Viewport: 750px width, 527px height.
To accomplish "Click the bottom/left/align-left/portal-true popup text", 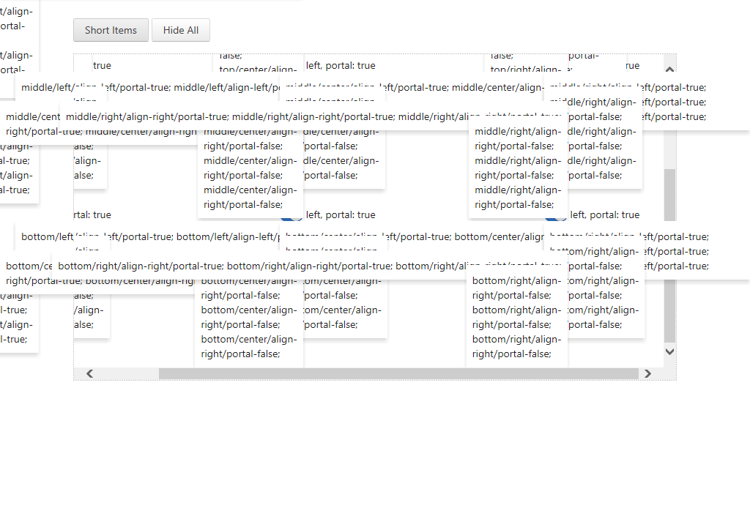I will [x=146, y=236].
